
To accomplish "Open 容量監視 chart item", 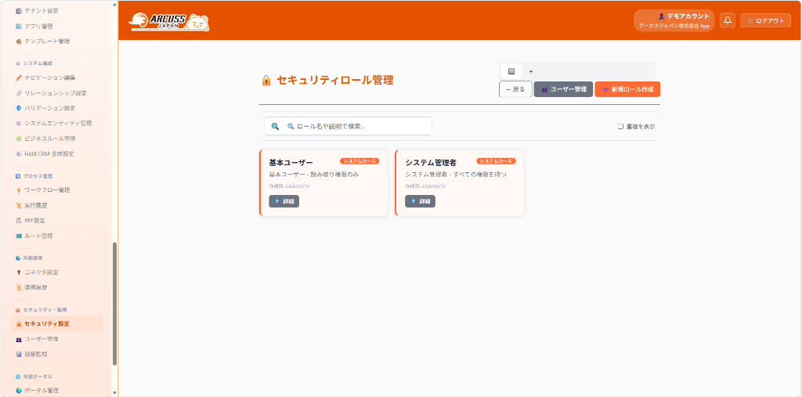I will [x=31, y=354].
